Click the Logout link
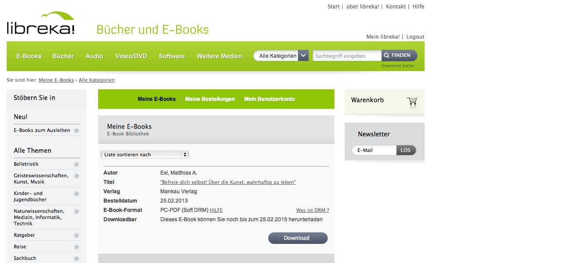Viewport: 568px width, 263px height. 415,37
